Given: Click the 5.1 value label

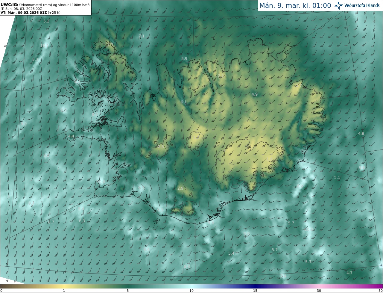Looking at the screenshot, I should coord(337,178).
